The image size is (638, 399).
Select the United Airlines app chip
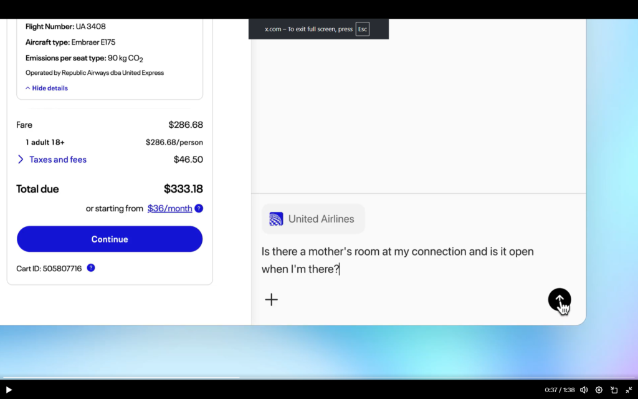[x=313, y=219]
